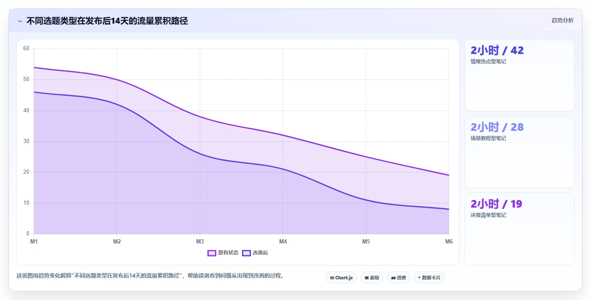Click the chart title 不同选题类型在发布后14天的流量累积路径

pyautogui.click(x=107, y=21)
